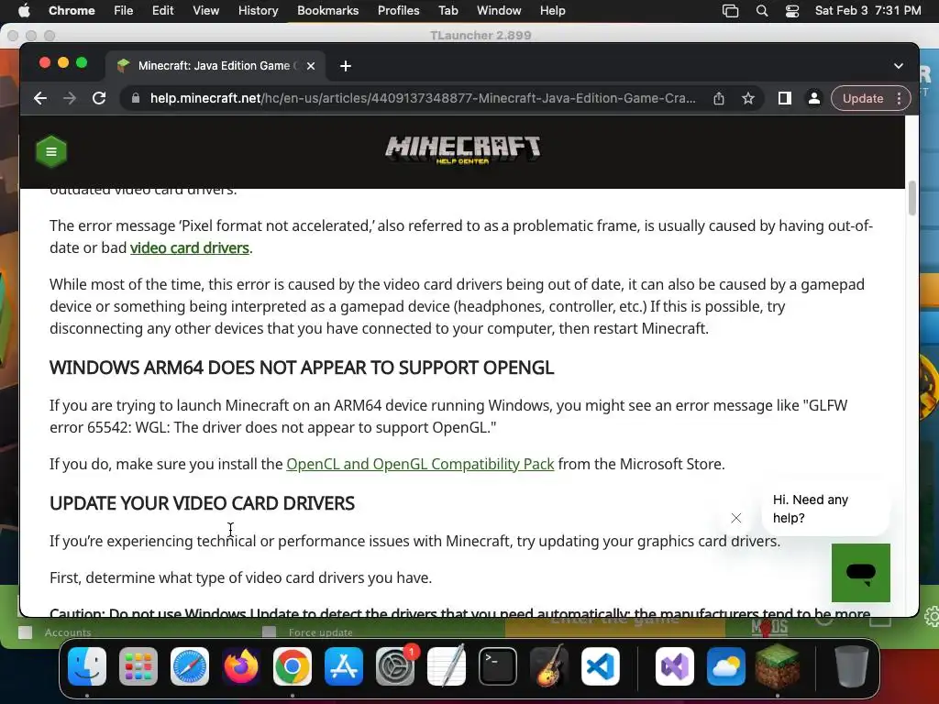Open the Profiles menu

(x=398, y=10)
